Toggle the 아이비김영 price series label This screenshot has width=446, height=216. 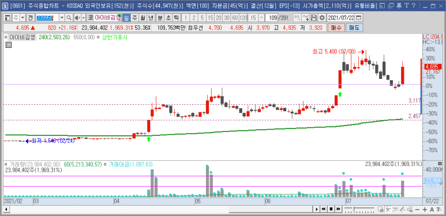coord(22,37)
